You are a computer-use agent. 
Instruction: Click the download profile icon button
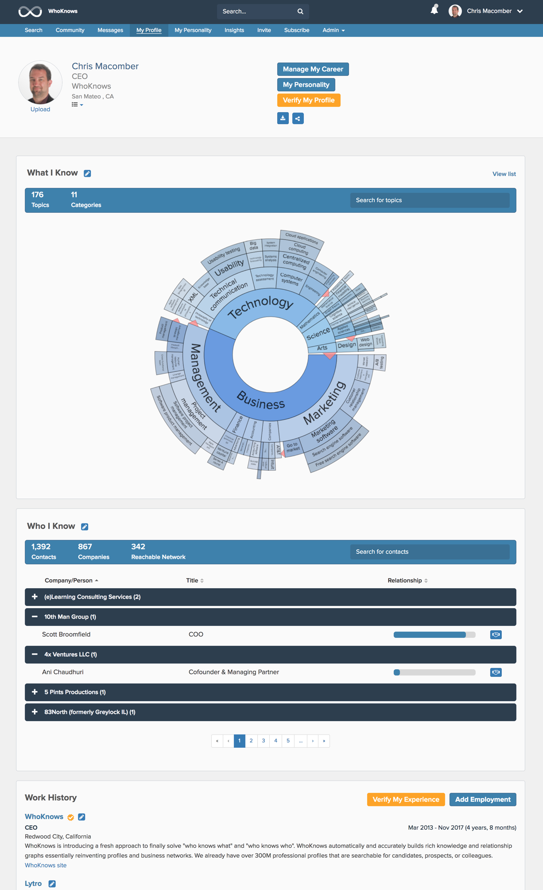283,118
